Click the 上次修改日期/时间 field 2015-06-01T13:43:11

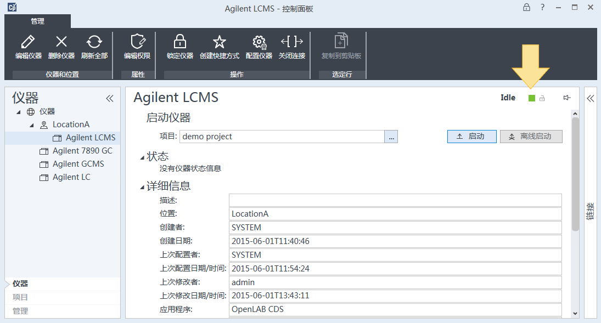click(x=395, y=296)
